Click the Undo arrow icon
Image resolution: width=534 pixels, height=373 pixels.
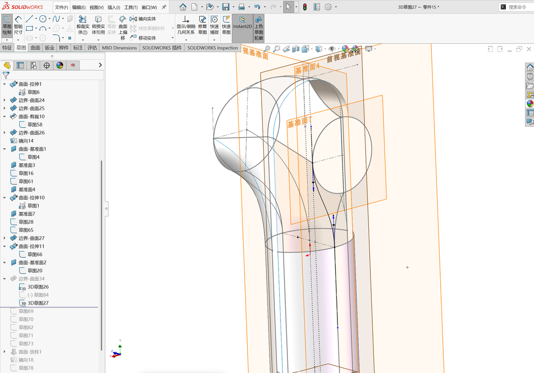[x=257, y=7]
